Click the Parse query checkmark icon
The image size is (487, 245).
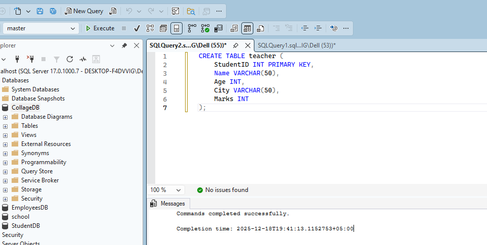[x=137, y=28]
